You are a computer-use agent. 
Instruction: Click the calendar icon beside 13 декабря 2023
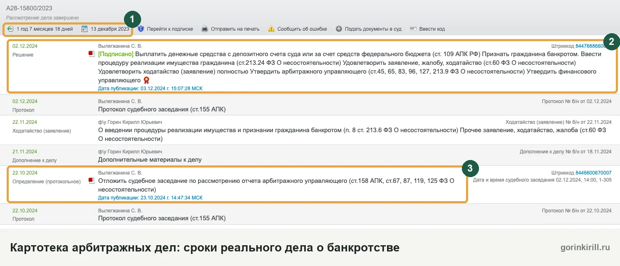tap(84, 29)
